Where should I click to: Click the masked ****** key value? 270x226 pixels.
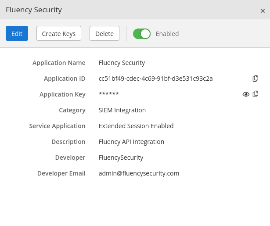(108, 94)
